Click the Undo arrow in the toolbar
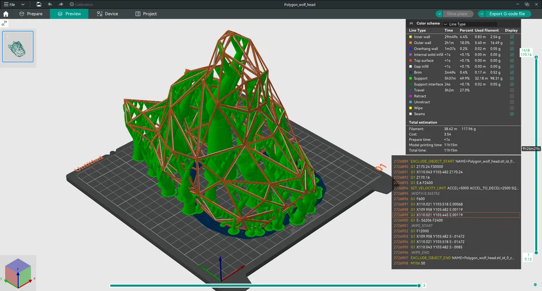Screen dimensions: 542x291 pos(49,4)
